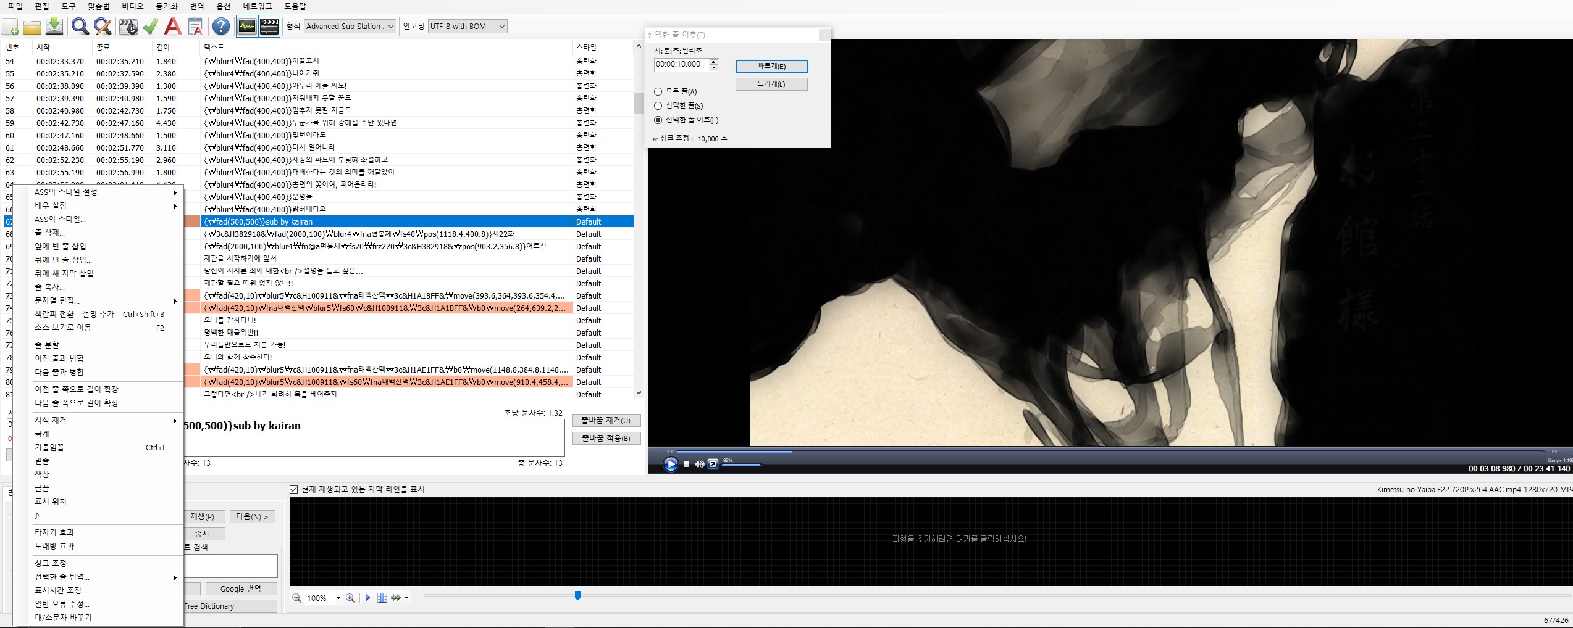Click the green double-arrow waveform icon
This screenshot has height=628, width=1573.
[x=396, y=598]
